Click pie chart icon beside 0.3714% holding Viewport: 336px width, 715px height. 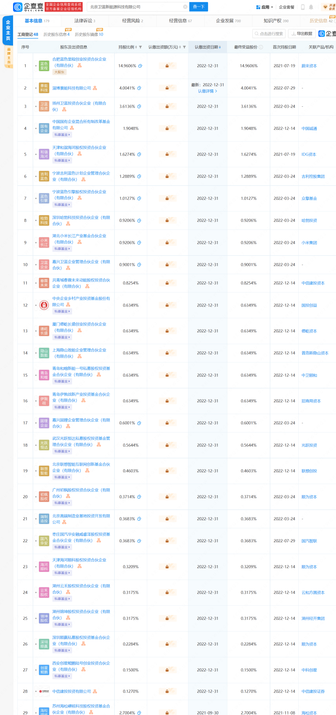[x=139, y=497]
